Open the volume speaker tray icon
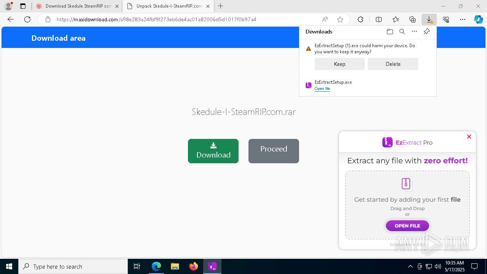 438,266
